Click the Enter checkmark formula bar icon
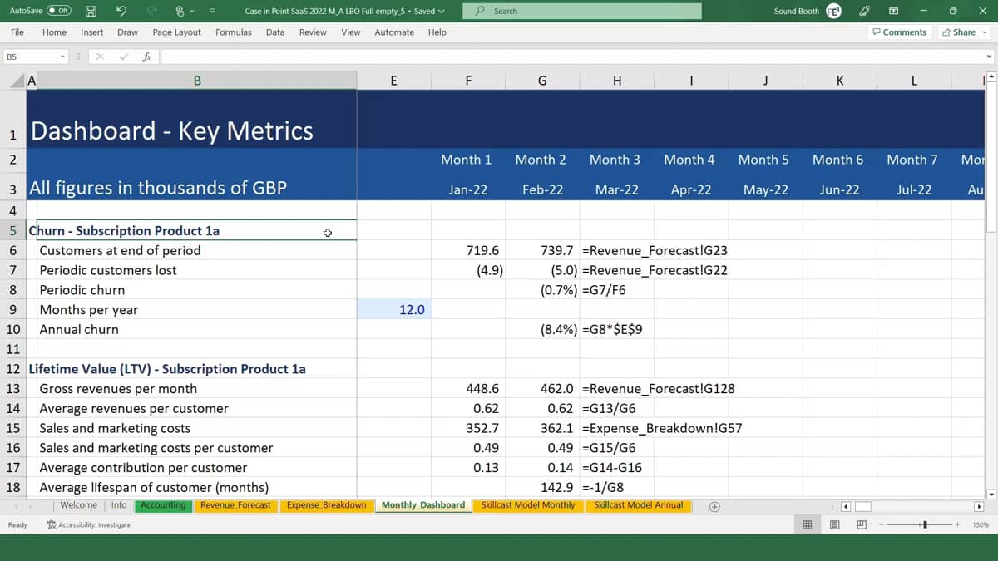This screenshot has height=561, width=998. 123,57
